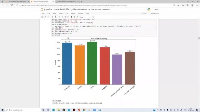Reload the page
The image size is (200, 112).
coord(12,5)
